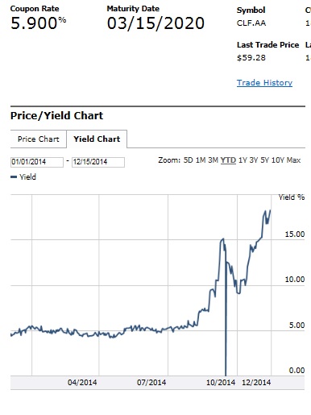Set chart zoom to 10Y
Screen dimensions: 311x415
coord(278,160)
